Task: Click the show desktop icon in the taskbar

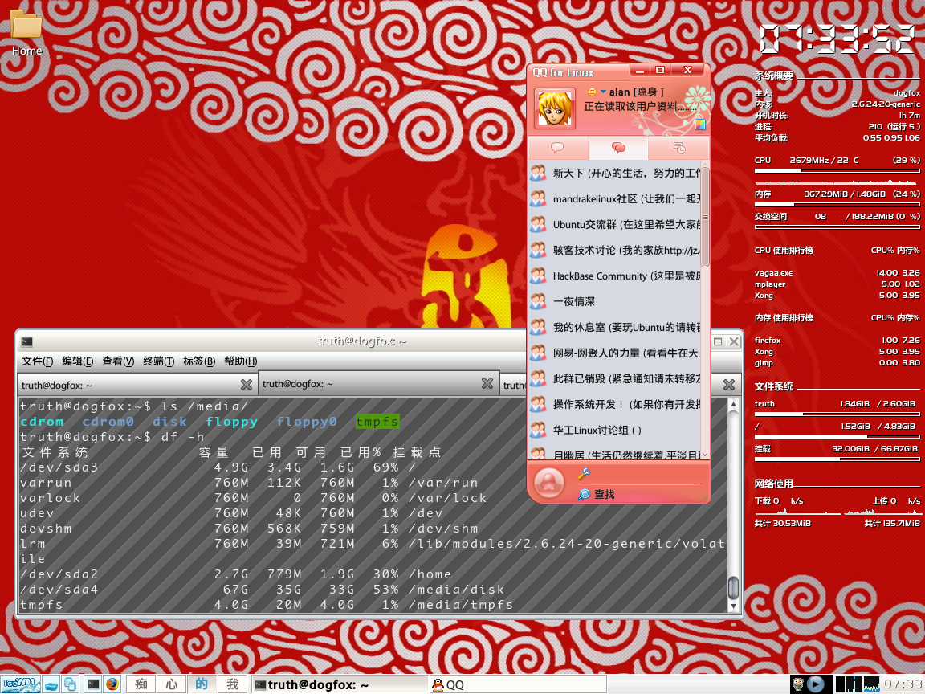Action: (51, 684)
